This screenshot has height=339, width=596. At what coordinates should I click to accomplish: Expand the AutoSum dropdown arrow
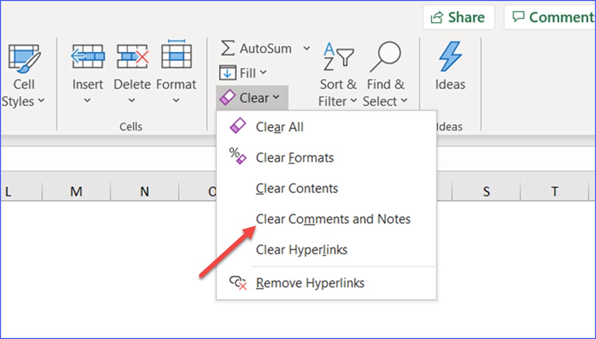pyautogui.click(x=307, y=48)
